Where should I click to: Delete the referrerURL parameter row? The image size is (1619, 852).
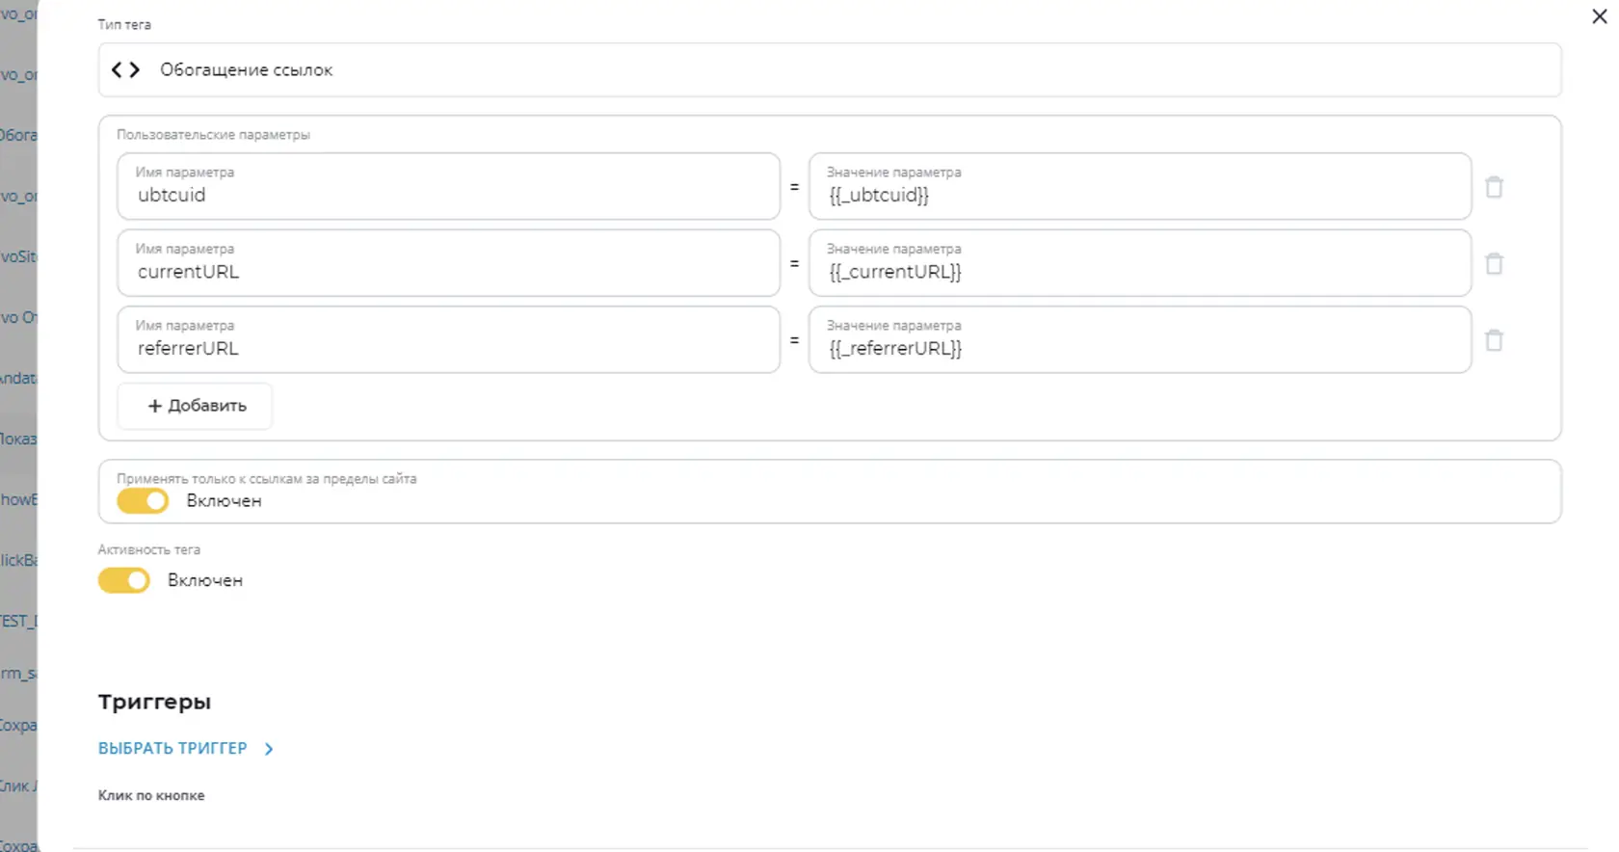pos(1494,340)
